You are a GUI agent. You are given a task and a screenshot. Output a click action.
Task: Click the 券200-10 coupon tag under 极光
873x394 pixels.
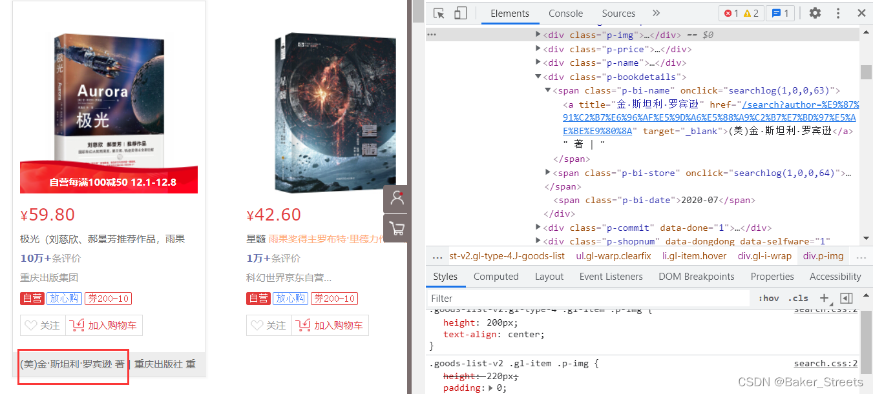tap(108, 299)
